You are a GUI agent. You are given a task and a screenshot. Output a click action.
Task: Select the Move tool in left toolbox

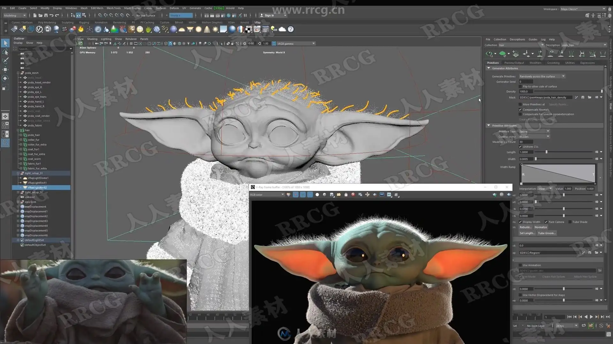(x=5, y=69)
